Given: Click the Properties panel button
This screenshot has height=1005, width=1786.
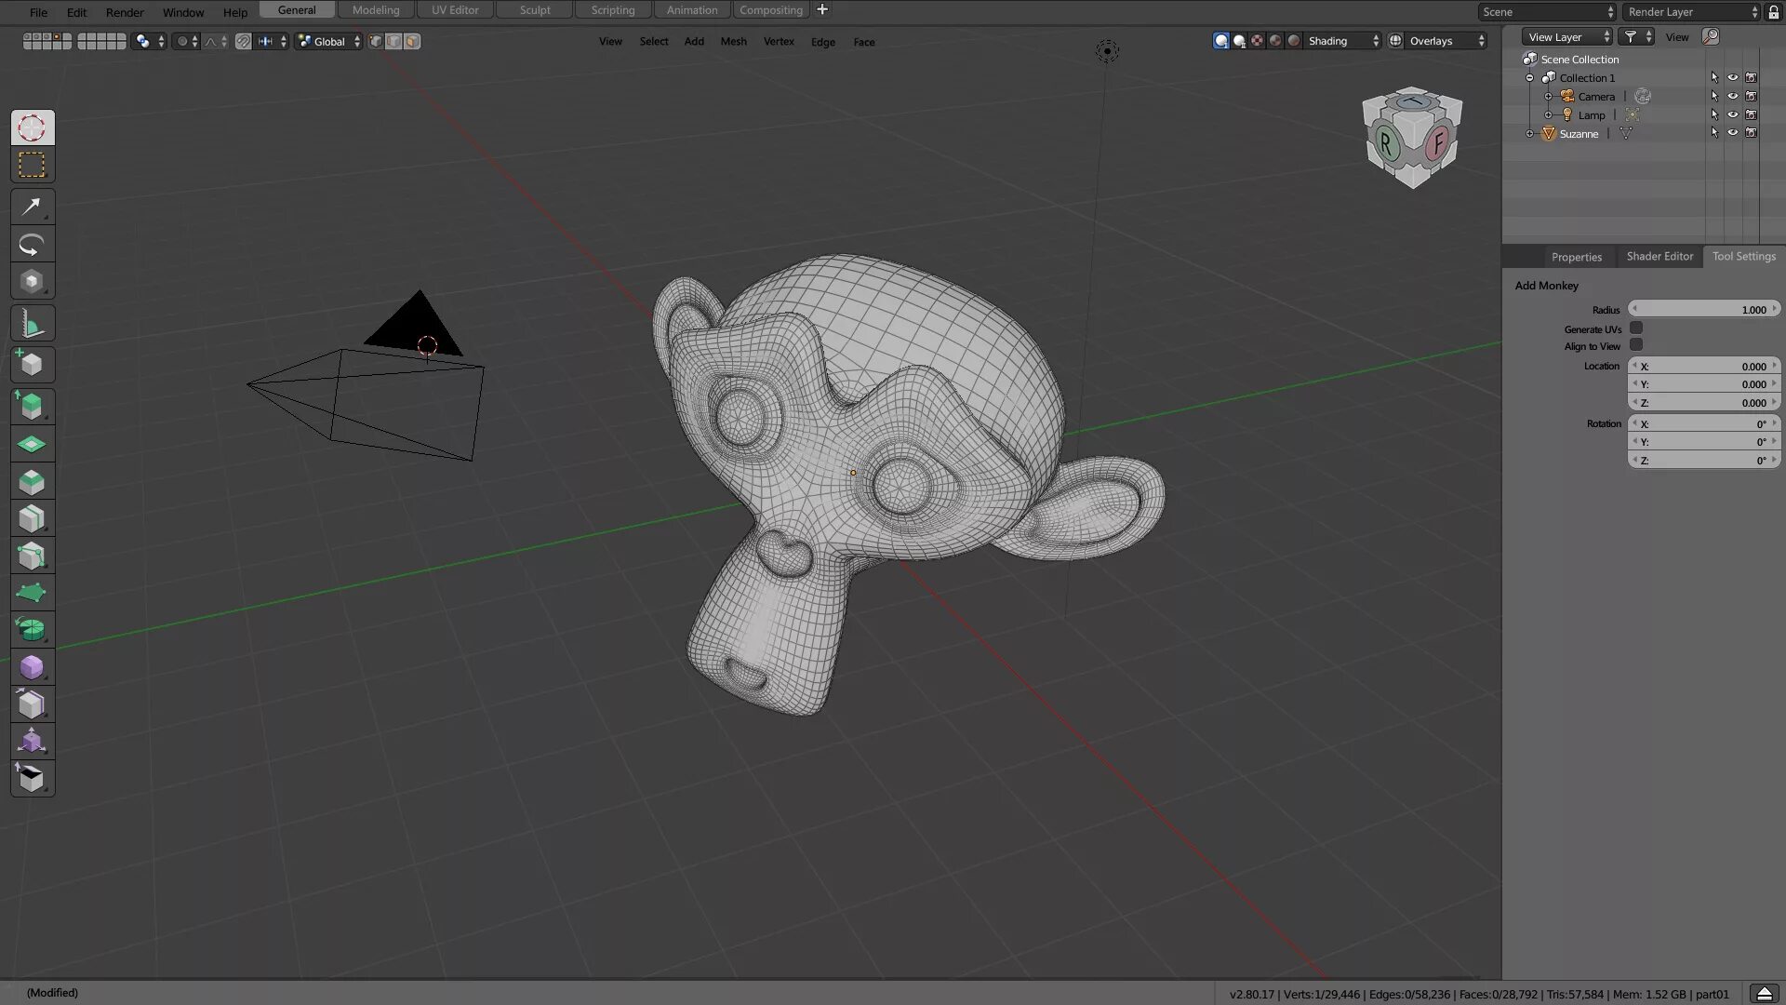Looking at the screenshot, I should point(1577,255).
